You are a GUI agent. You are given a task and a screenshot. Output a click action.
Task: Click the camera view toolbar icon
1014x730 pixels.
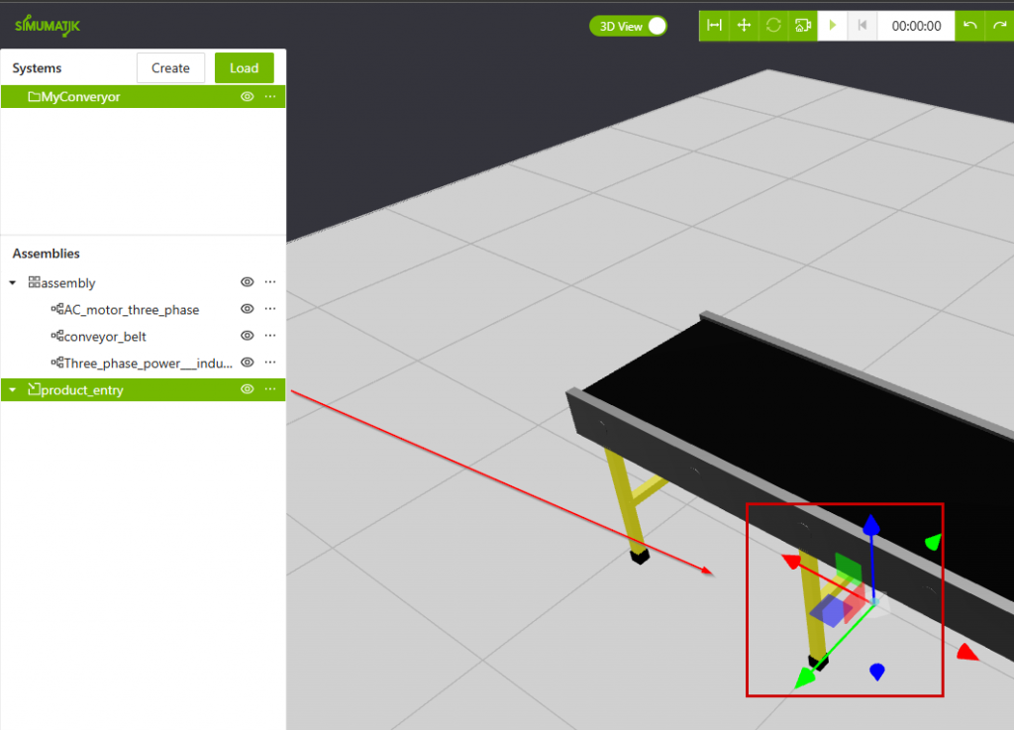click(803, 26)
